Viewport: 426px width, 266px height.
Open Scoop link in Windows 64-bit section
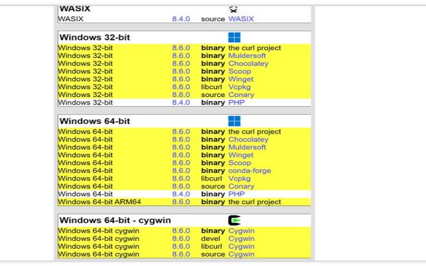coord(240,163)
